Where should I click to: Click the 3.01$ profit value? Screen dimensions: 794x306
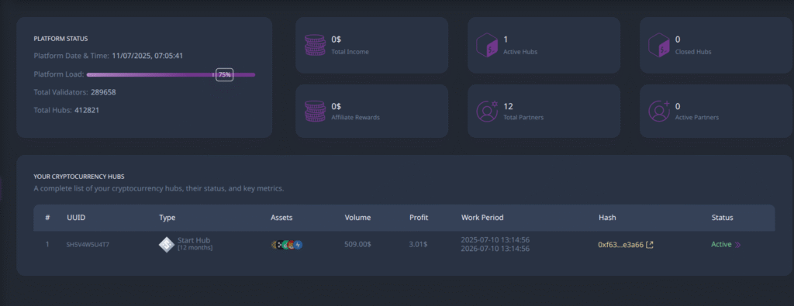pos(418,244)
